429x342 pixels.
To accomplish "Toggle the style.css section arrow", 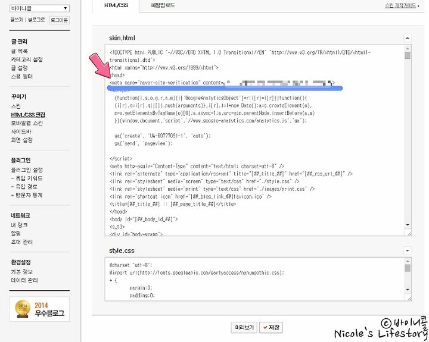I will point(408,250).
